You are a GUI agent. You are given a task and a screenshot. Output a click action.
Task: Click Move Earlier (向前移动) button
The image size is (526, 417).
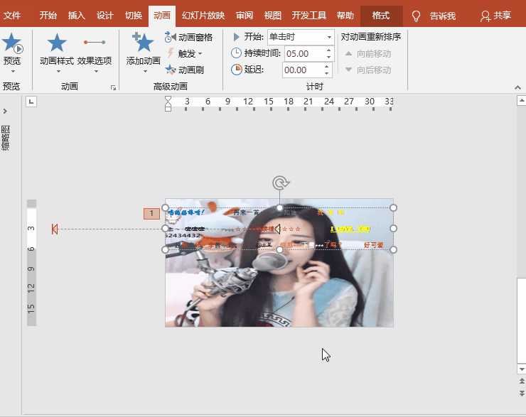(x=368, y=53)
